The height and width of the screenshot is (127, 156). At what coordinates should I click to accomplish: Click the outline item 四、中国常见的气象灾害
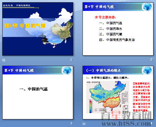pyautogui.click(x=117, y=40)
